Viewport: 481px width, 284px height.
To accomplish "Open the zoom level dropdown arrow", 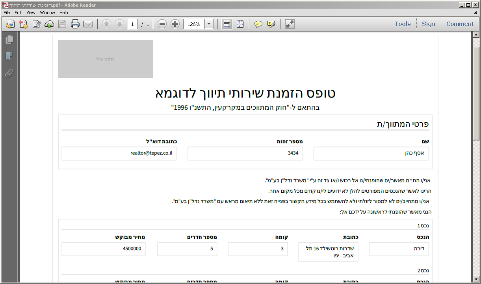I will click(209, 24).
